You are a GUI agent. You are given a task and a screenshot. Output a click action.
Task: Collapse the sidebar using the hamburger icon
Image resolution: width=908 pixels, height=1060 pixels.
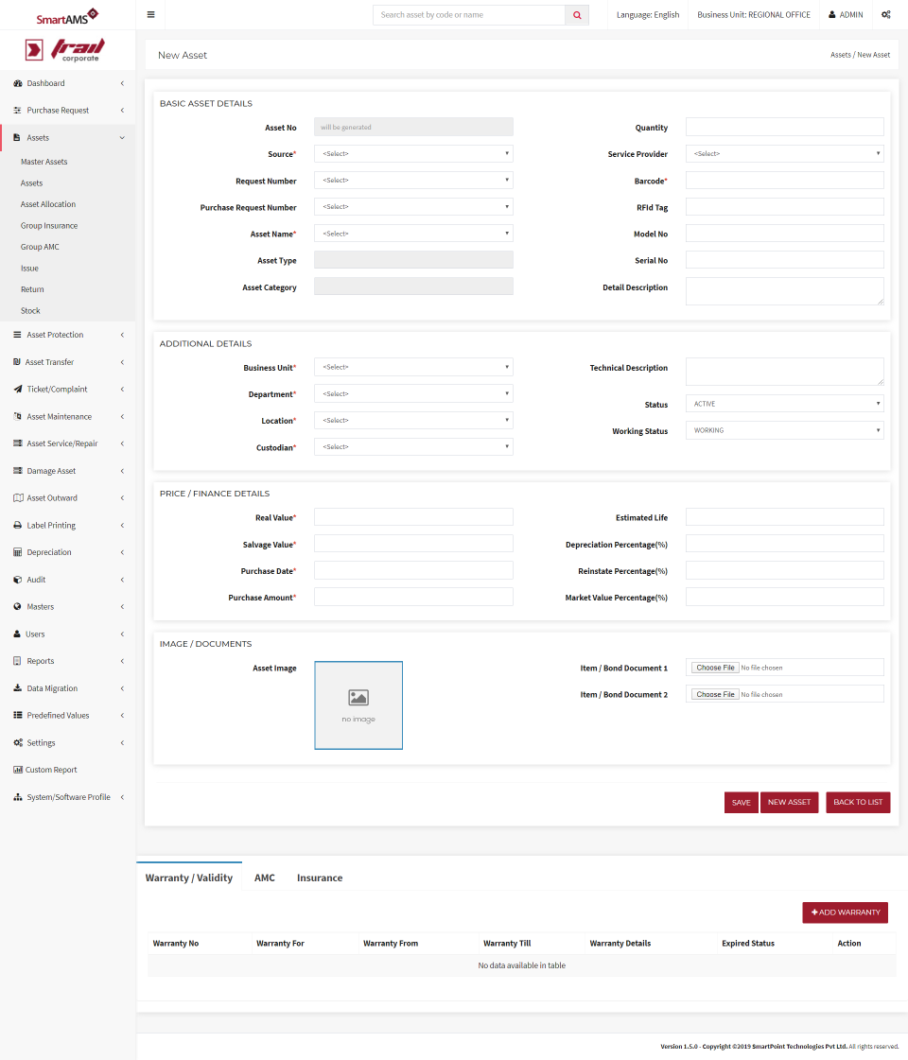[x=150, y=14]
